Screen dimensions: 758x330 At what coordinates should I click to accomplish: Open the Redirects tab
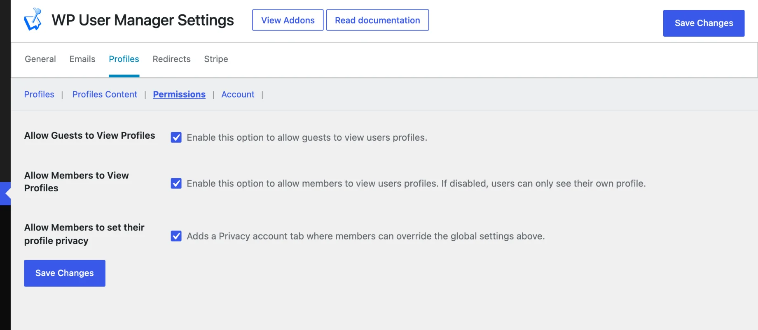coord(171,59)
